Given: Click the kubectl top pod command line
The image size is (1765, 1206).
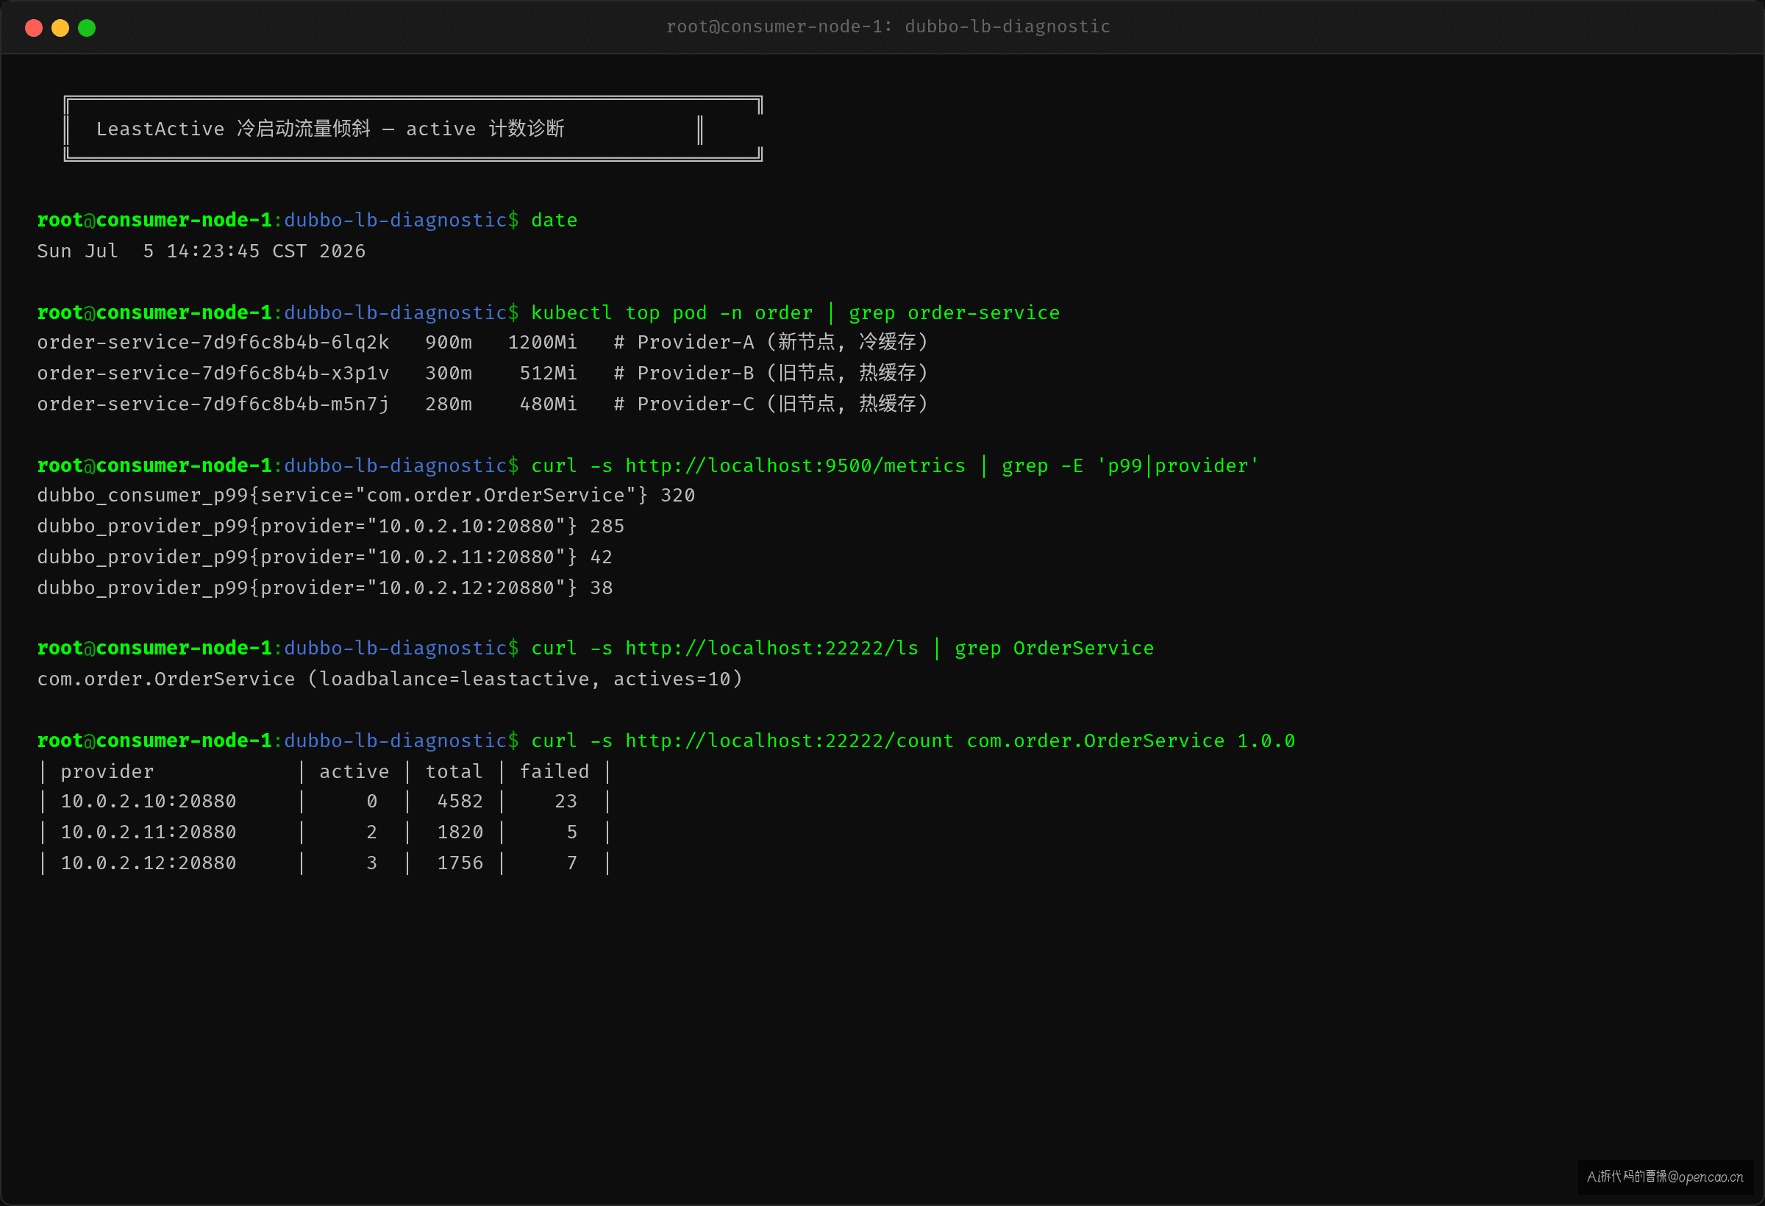Looking at the screenshot, I should (x=795, y=313).
